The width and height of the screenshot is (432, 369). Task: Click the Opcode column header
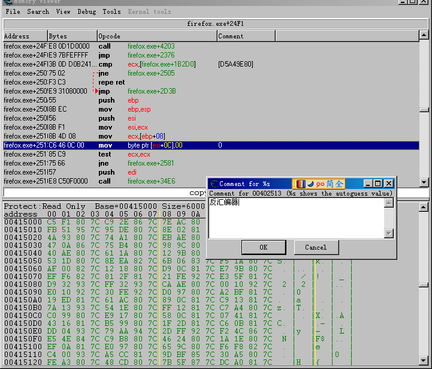coord(156,36)
